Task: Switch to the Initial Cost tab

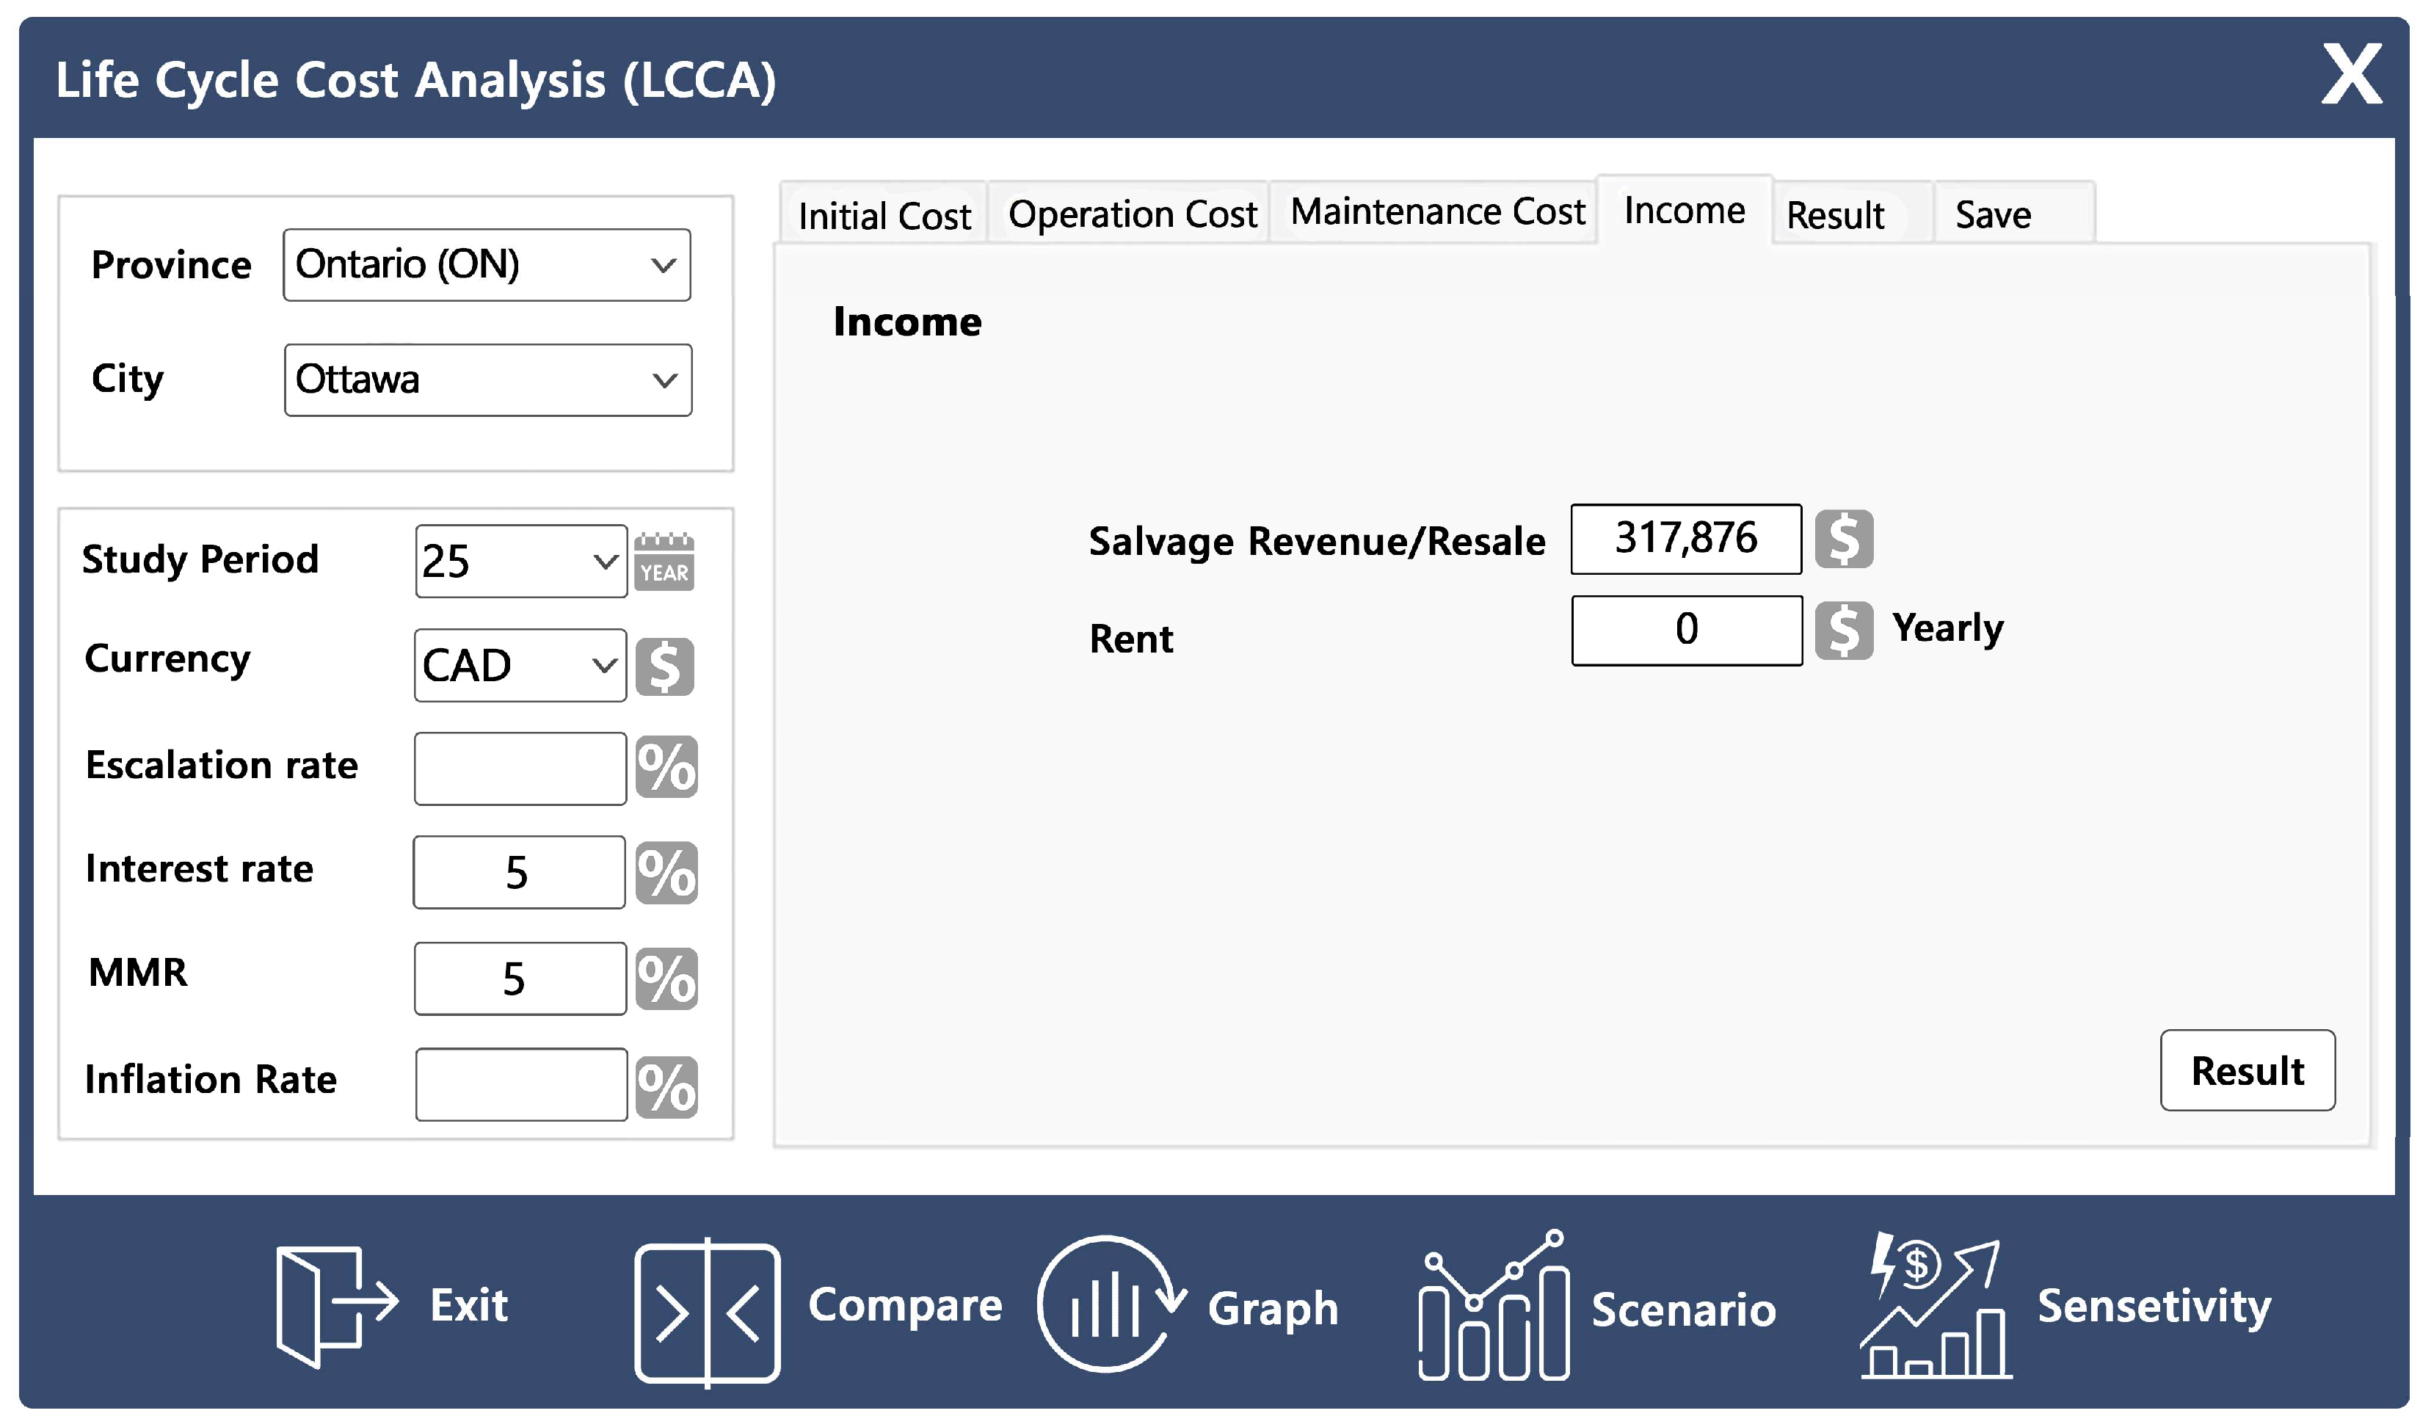Action: [x=884, y=215]
